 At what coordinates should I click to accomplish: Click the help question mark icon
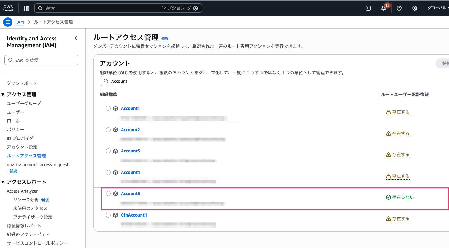pos(399,8)
